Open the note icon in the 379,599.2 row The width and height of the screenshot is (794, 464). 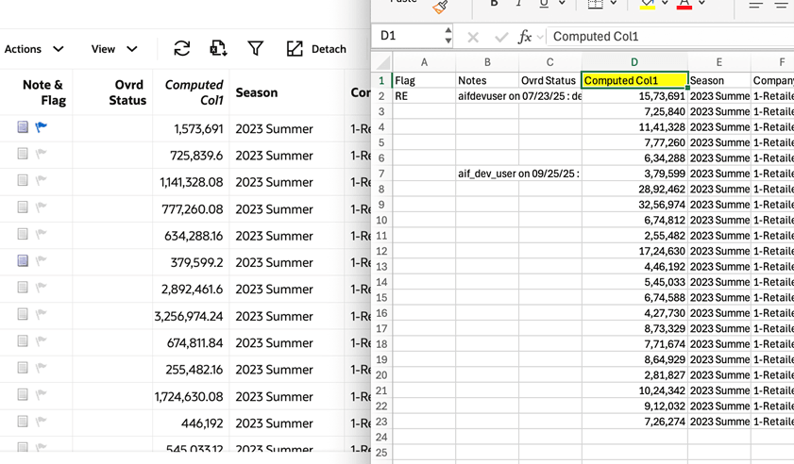[x=23, y=260]
